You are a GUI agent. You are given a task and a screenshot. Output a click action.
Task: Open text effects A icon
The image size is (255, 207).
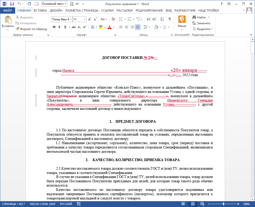(x=93, y=27)
